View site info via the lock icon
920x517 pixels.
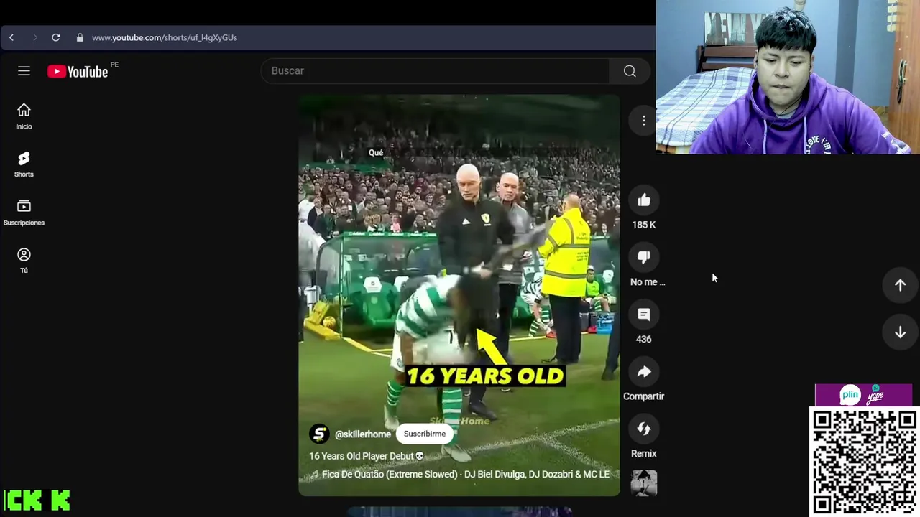tap(80, 37)
